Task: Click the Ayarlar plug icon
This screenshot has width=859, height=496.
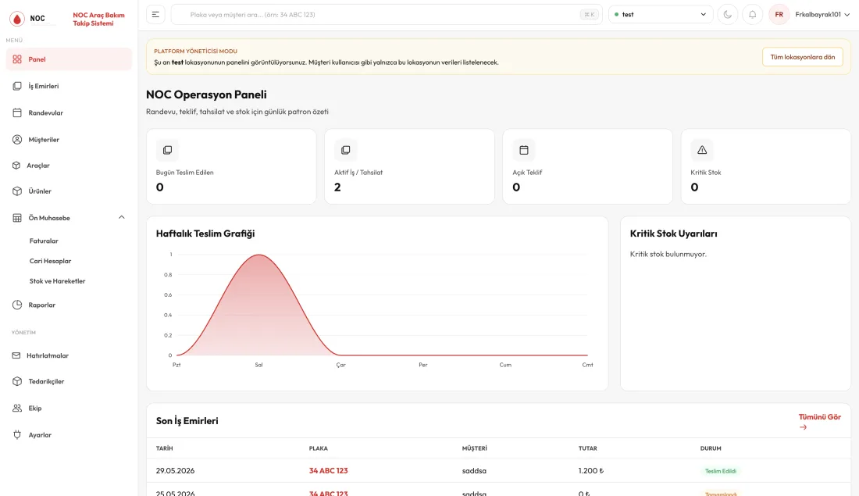Action: click(17, 435)
